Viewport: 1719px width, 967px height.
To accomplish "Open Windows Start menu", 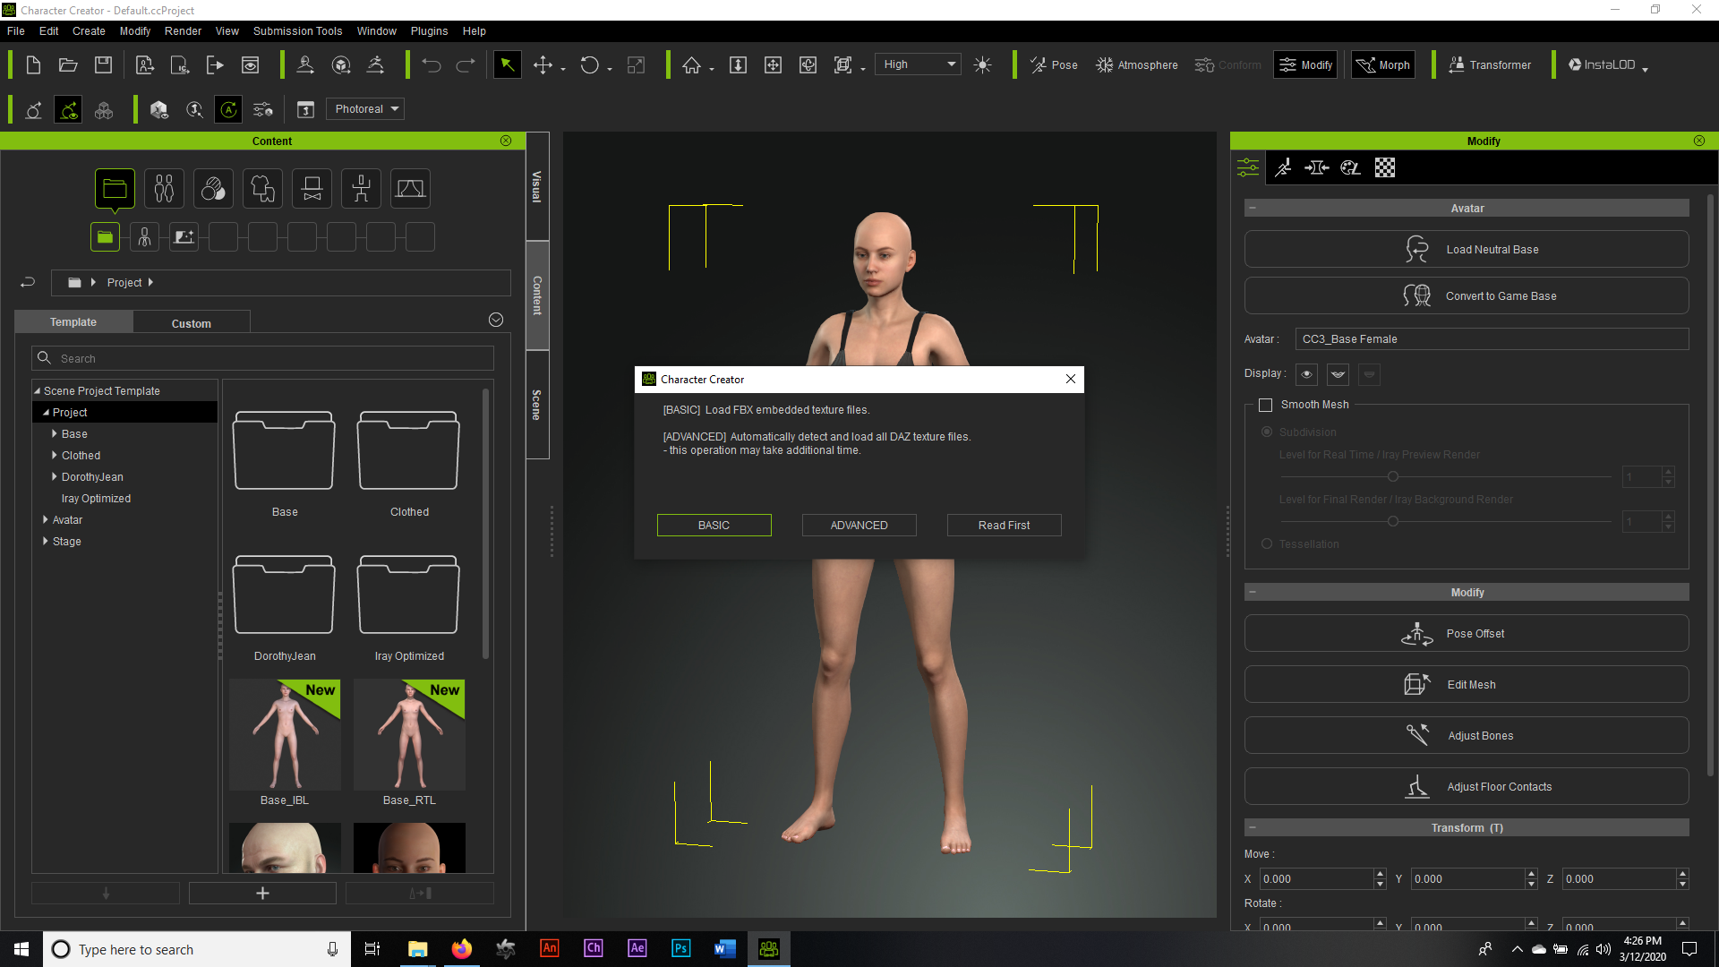I will pyautogui.click(x=21, y=949).
